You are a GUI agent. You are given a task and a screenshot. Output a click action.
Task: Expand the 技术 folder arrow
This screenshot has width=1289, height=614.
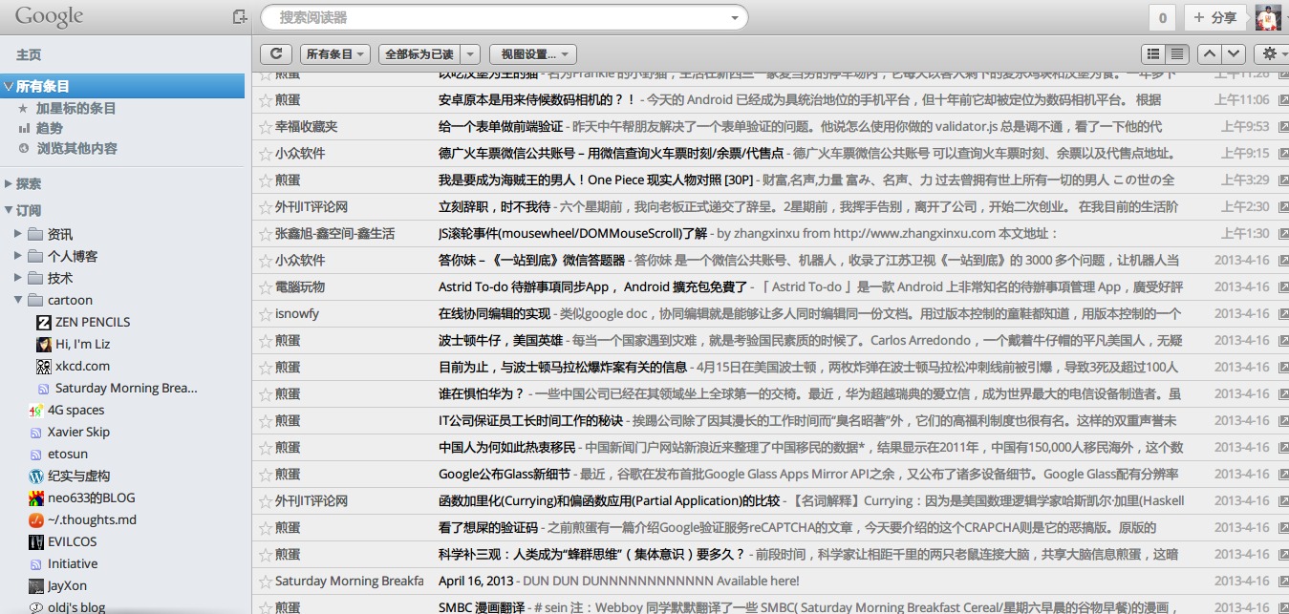tap(18, 278)
